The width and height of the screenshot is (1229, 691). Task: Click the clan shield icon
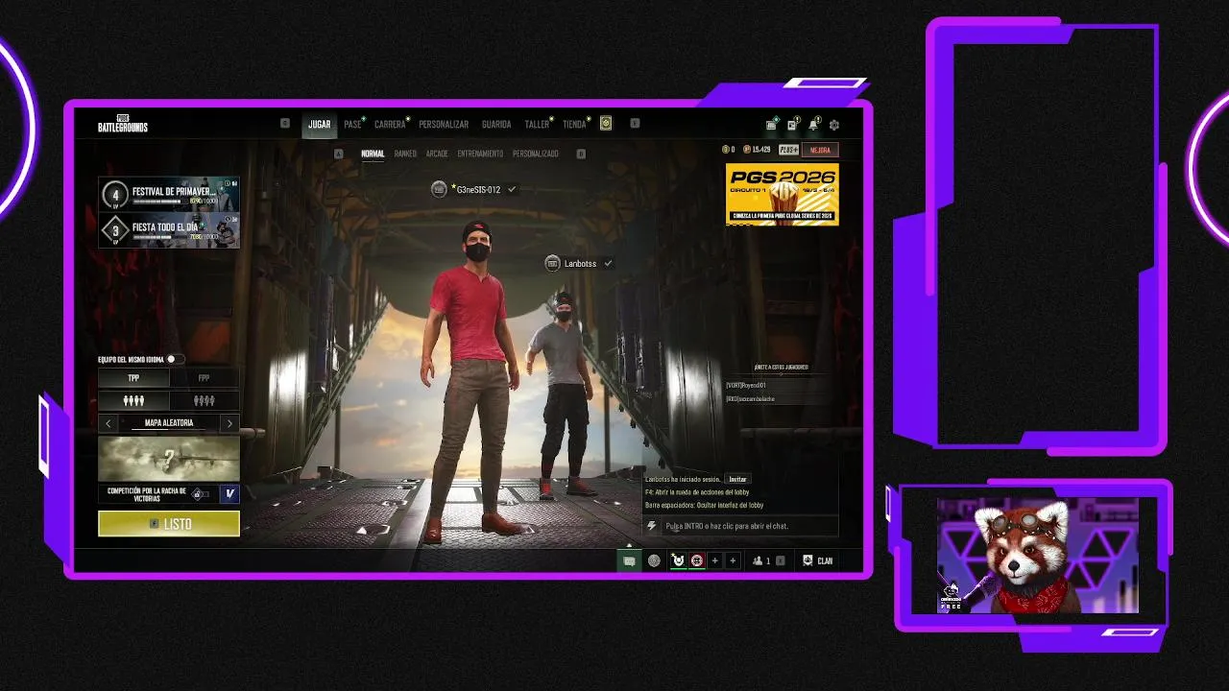tap(807, 560)
